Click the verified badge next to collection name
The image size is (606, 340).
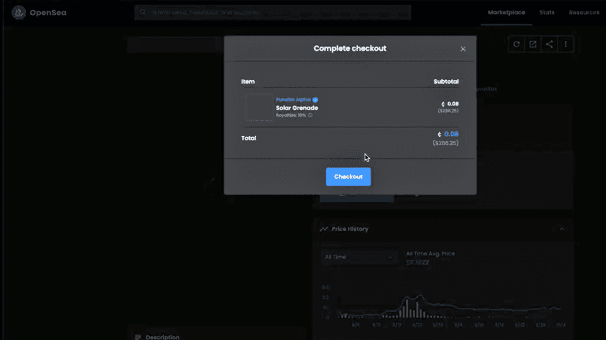point(315,99)
